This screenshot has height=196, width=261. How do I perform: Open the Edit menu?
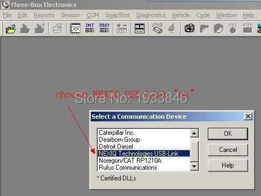[23, 15]
